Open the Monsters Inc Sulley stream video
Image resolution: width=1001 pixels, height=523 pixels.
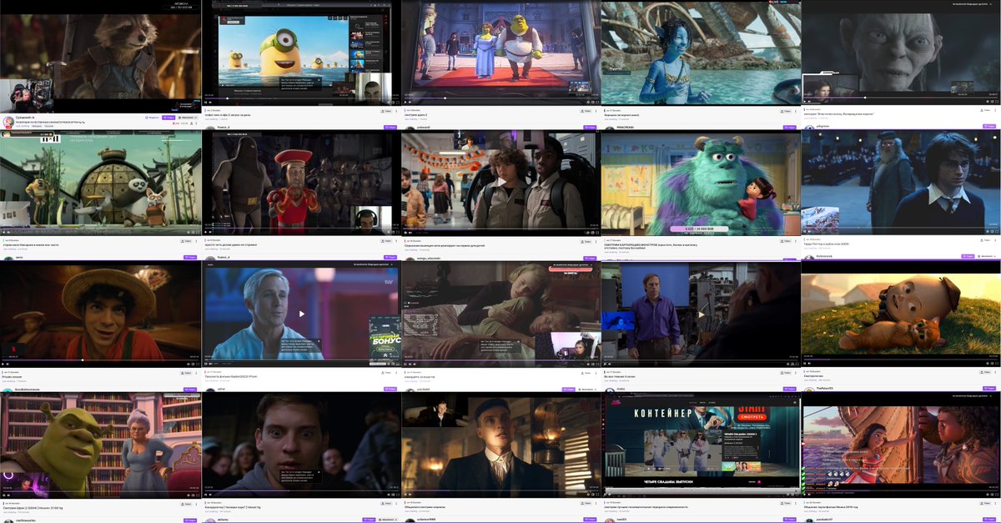pyautogui.click(x=701, y=184)
